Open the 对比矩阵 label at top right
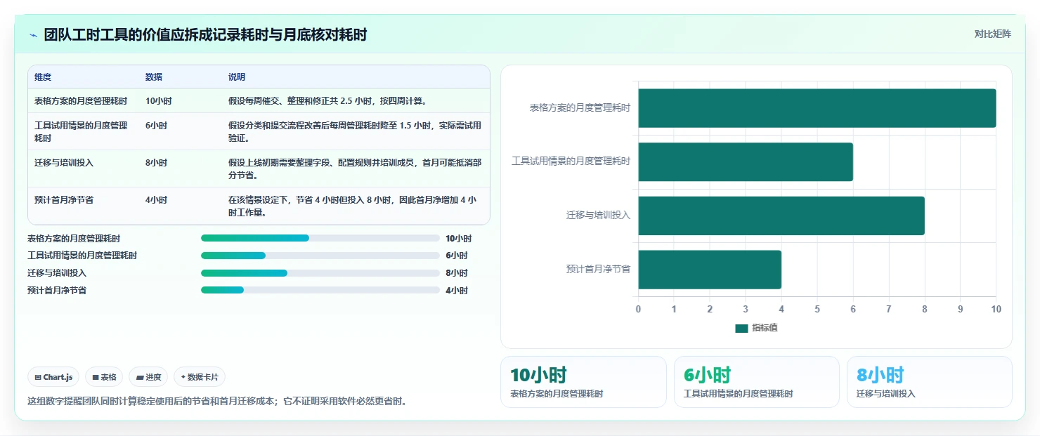 pyautogui.click(x=992, y=34)
